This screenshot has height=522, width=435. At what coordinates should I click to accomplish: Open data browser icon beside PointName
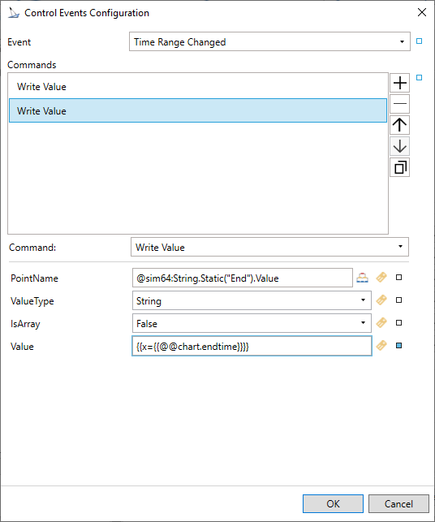click(x=362, y=278)
